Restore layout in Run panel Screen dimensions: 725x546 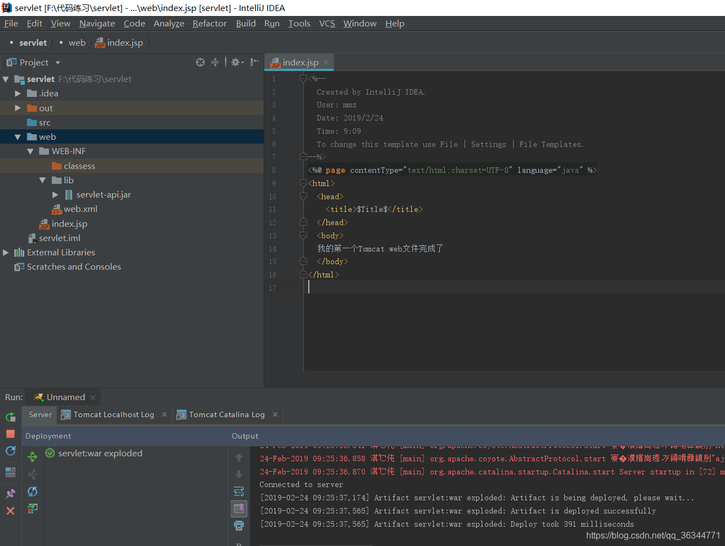(10, 472)
